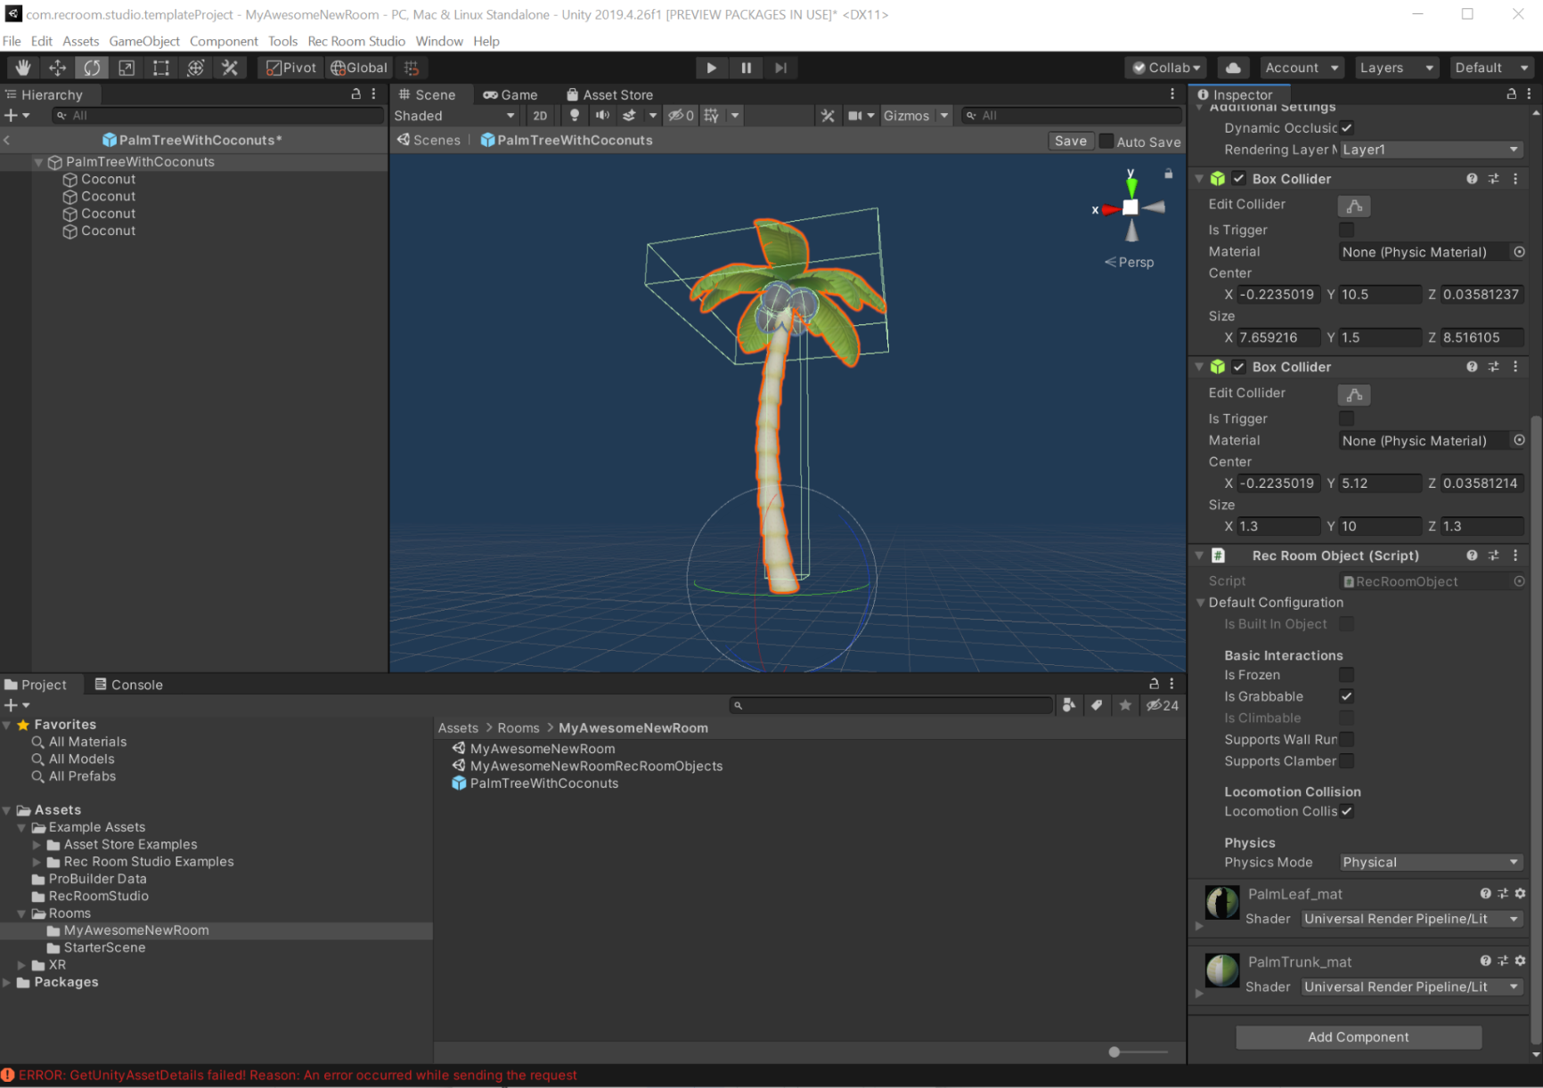Open the Layers dropdown

(1395, 68)
